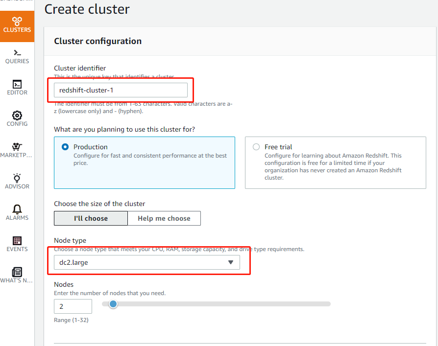Click the Production card description text
Image resolution: width=438 pixels, height=346 pixels.
[x=150, y=160]
